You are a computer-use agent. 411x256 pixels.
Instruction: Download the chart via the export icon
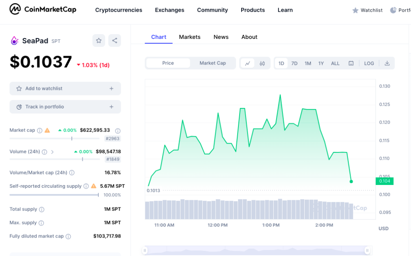pos(387,63)
